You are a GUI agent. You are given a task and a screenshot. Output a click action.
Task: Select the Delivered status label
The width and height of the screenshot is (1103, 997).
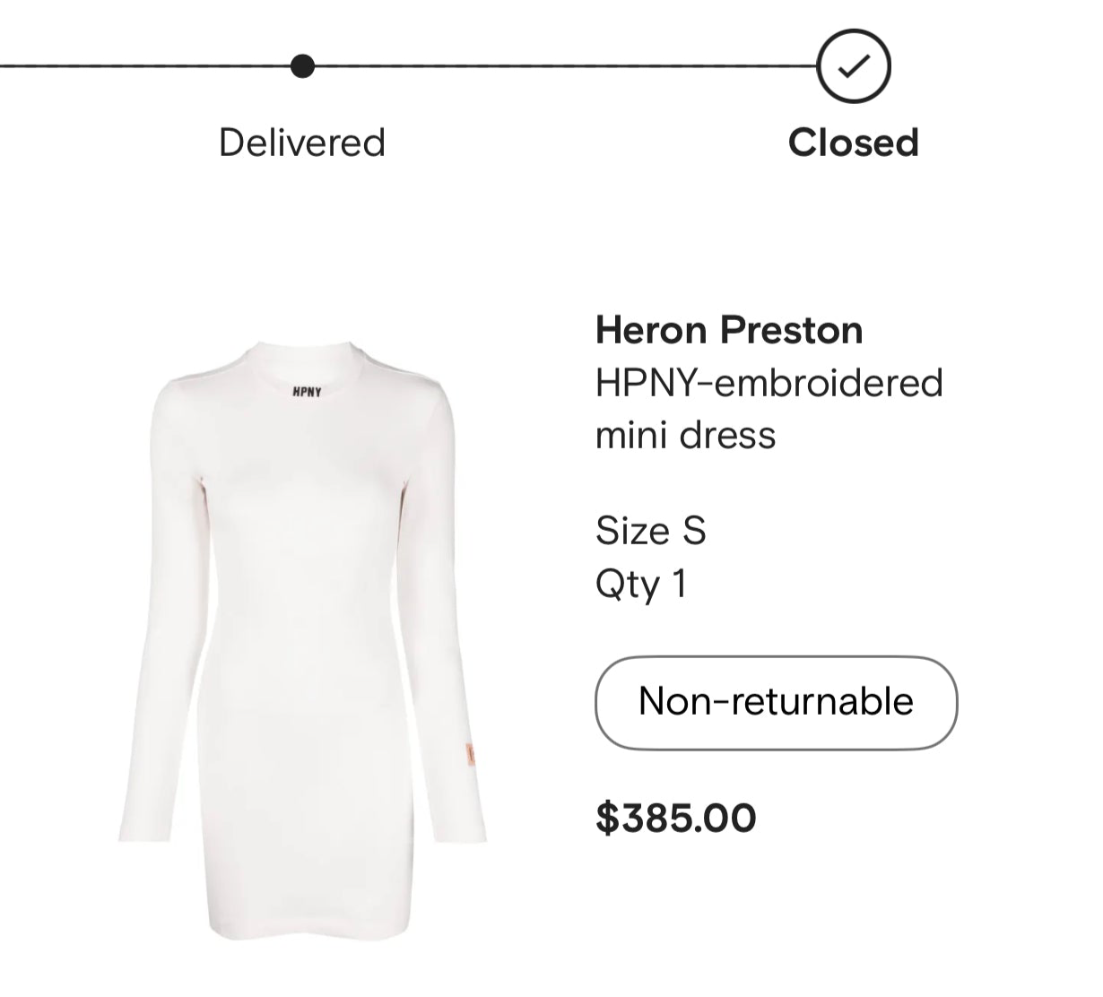[x=302, y=143]
